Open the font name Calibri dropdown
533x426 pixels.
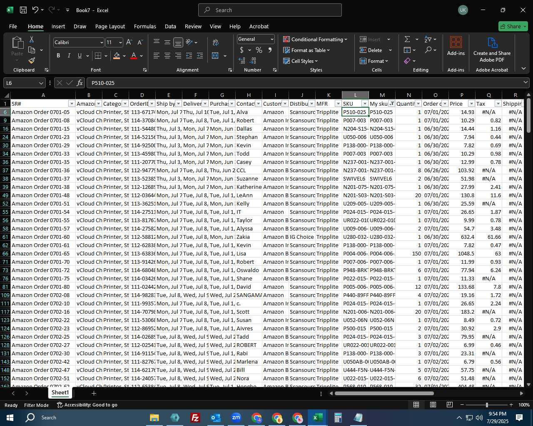[101, 42]
